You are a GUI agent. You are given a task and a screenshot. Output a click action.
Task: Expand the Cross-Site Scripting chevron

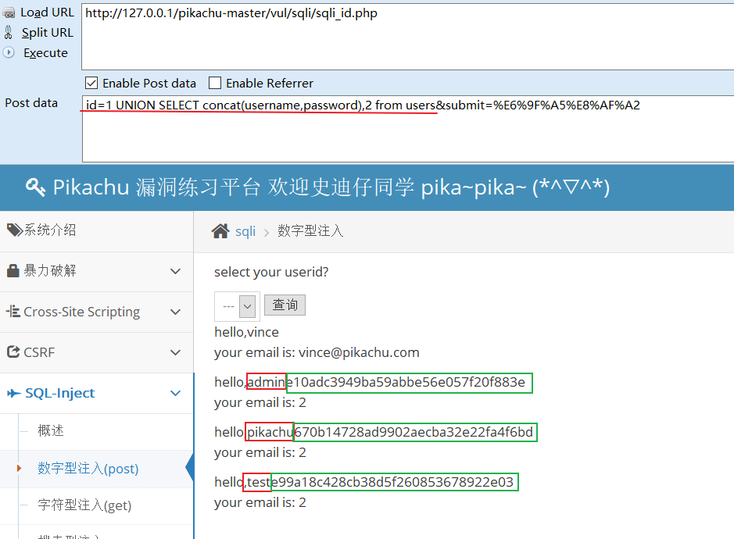[176, 312]
